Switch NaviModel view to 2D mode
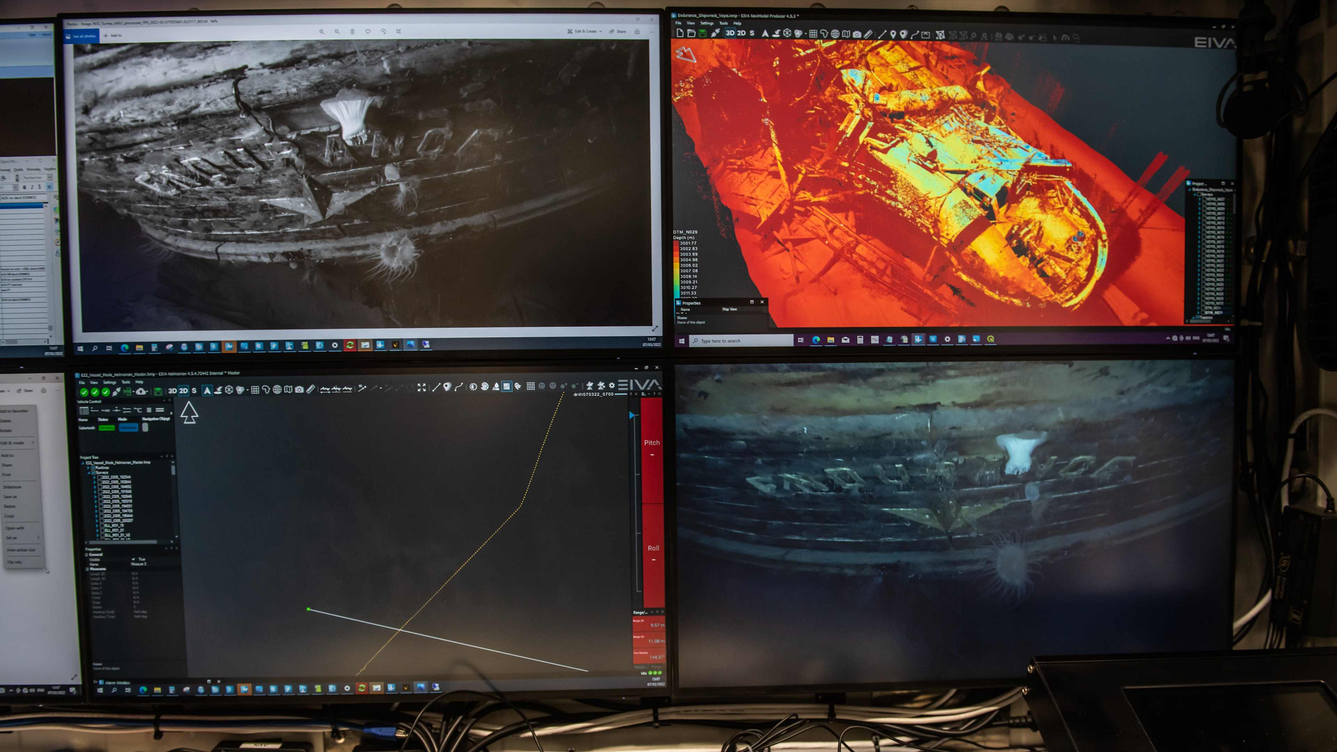Screen dimensions: 1337x752 741,33
